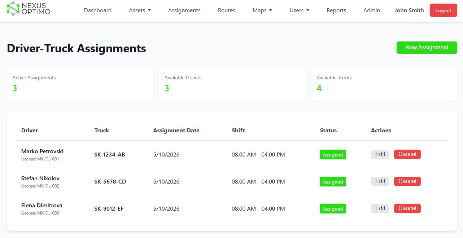Select driver name Stefan Nikolov
The image size is (463, 238).
point(40,178)
